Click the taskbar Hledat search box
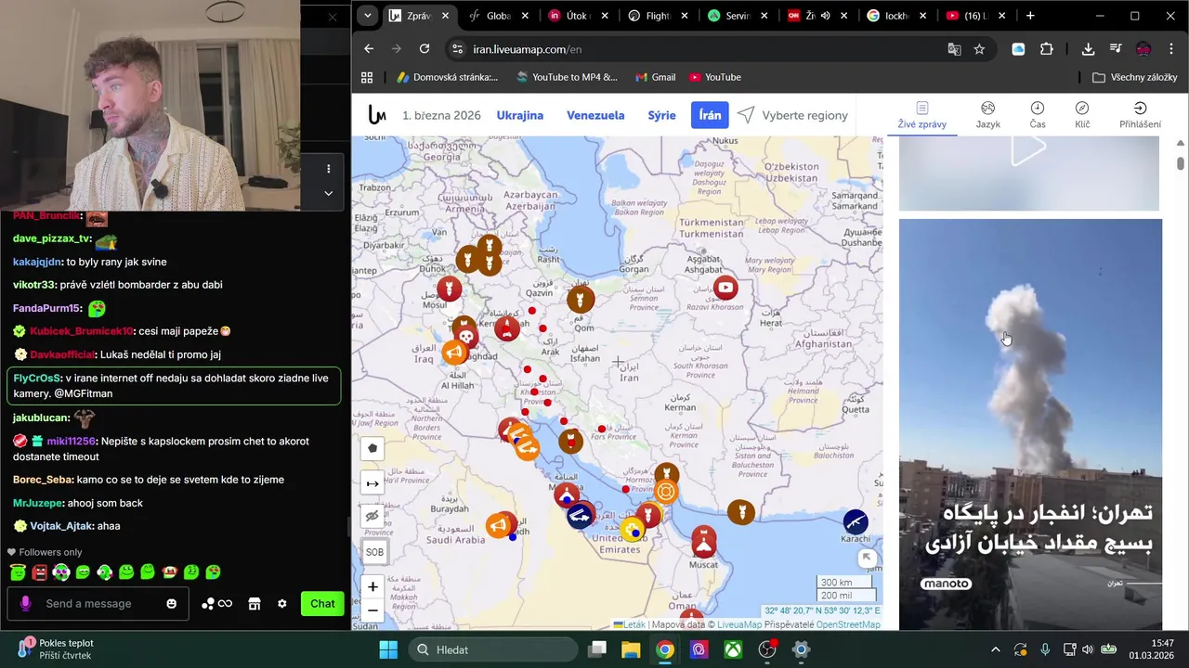The width and height of the screenshot is (1189, 668). (493, 649)
